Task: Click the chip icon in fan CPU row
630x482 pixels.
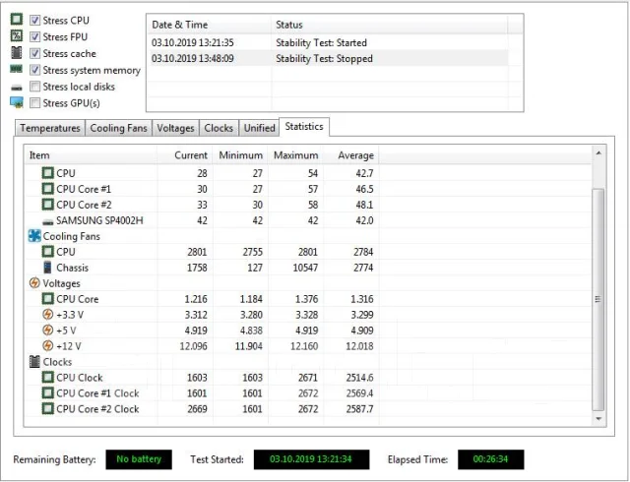Action: [x=48, y=252]
